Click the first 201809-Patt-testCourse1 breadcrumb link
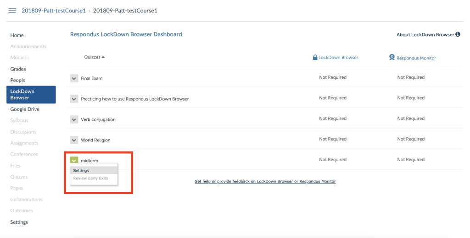The width and height of the screenshot is (470, 238). [x=54, y=11]
